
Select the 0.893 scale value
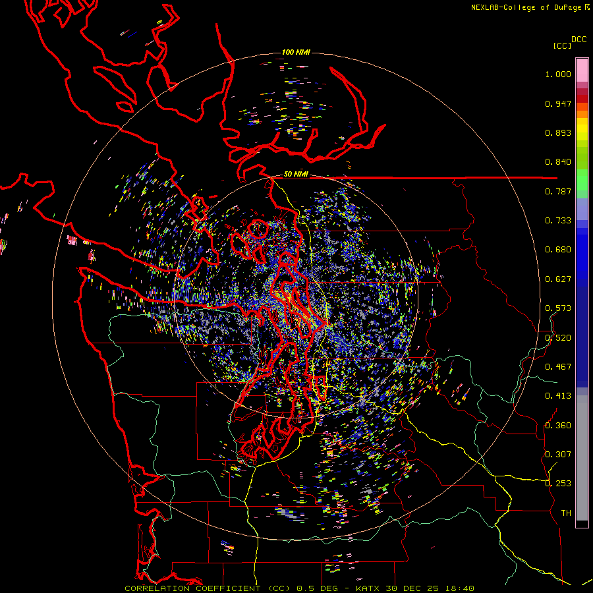click(558, 132)
